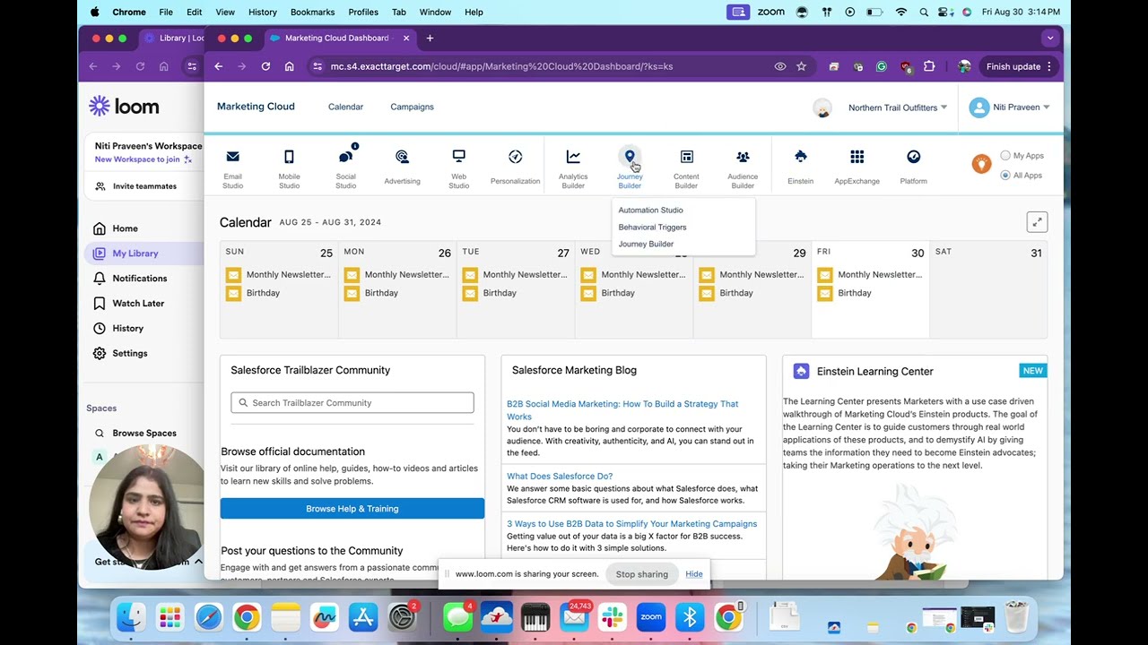Open Watch Later in Loom sidebar
This screenshot has width=1148, height=645.
coord(138,304)
